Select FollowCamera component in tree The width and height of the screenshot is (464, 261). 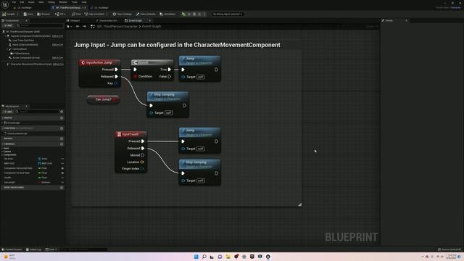click(22, 53)
